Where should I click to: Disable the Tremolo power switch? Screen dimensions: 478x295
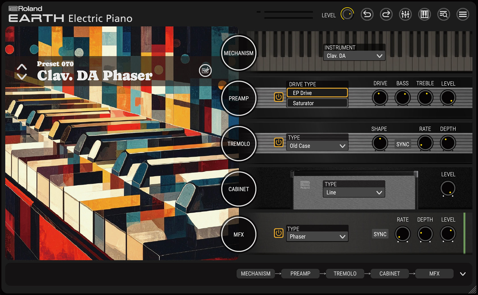279,142
